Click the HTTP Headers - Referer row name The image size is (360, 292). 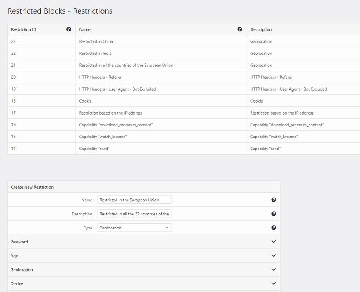(x=100, y=77)
